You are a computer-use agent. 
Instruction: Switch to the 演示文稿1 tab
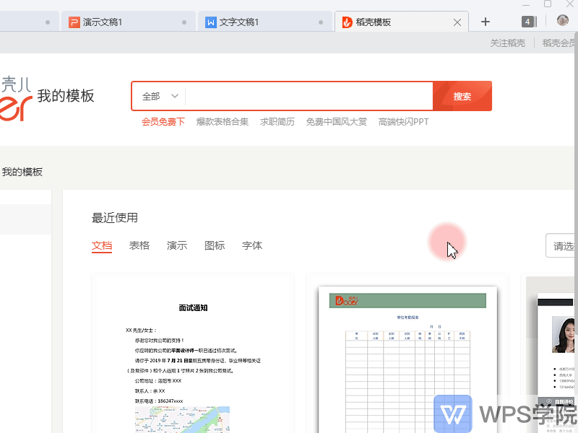(x=102, y=22)
